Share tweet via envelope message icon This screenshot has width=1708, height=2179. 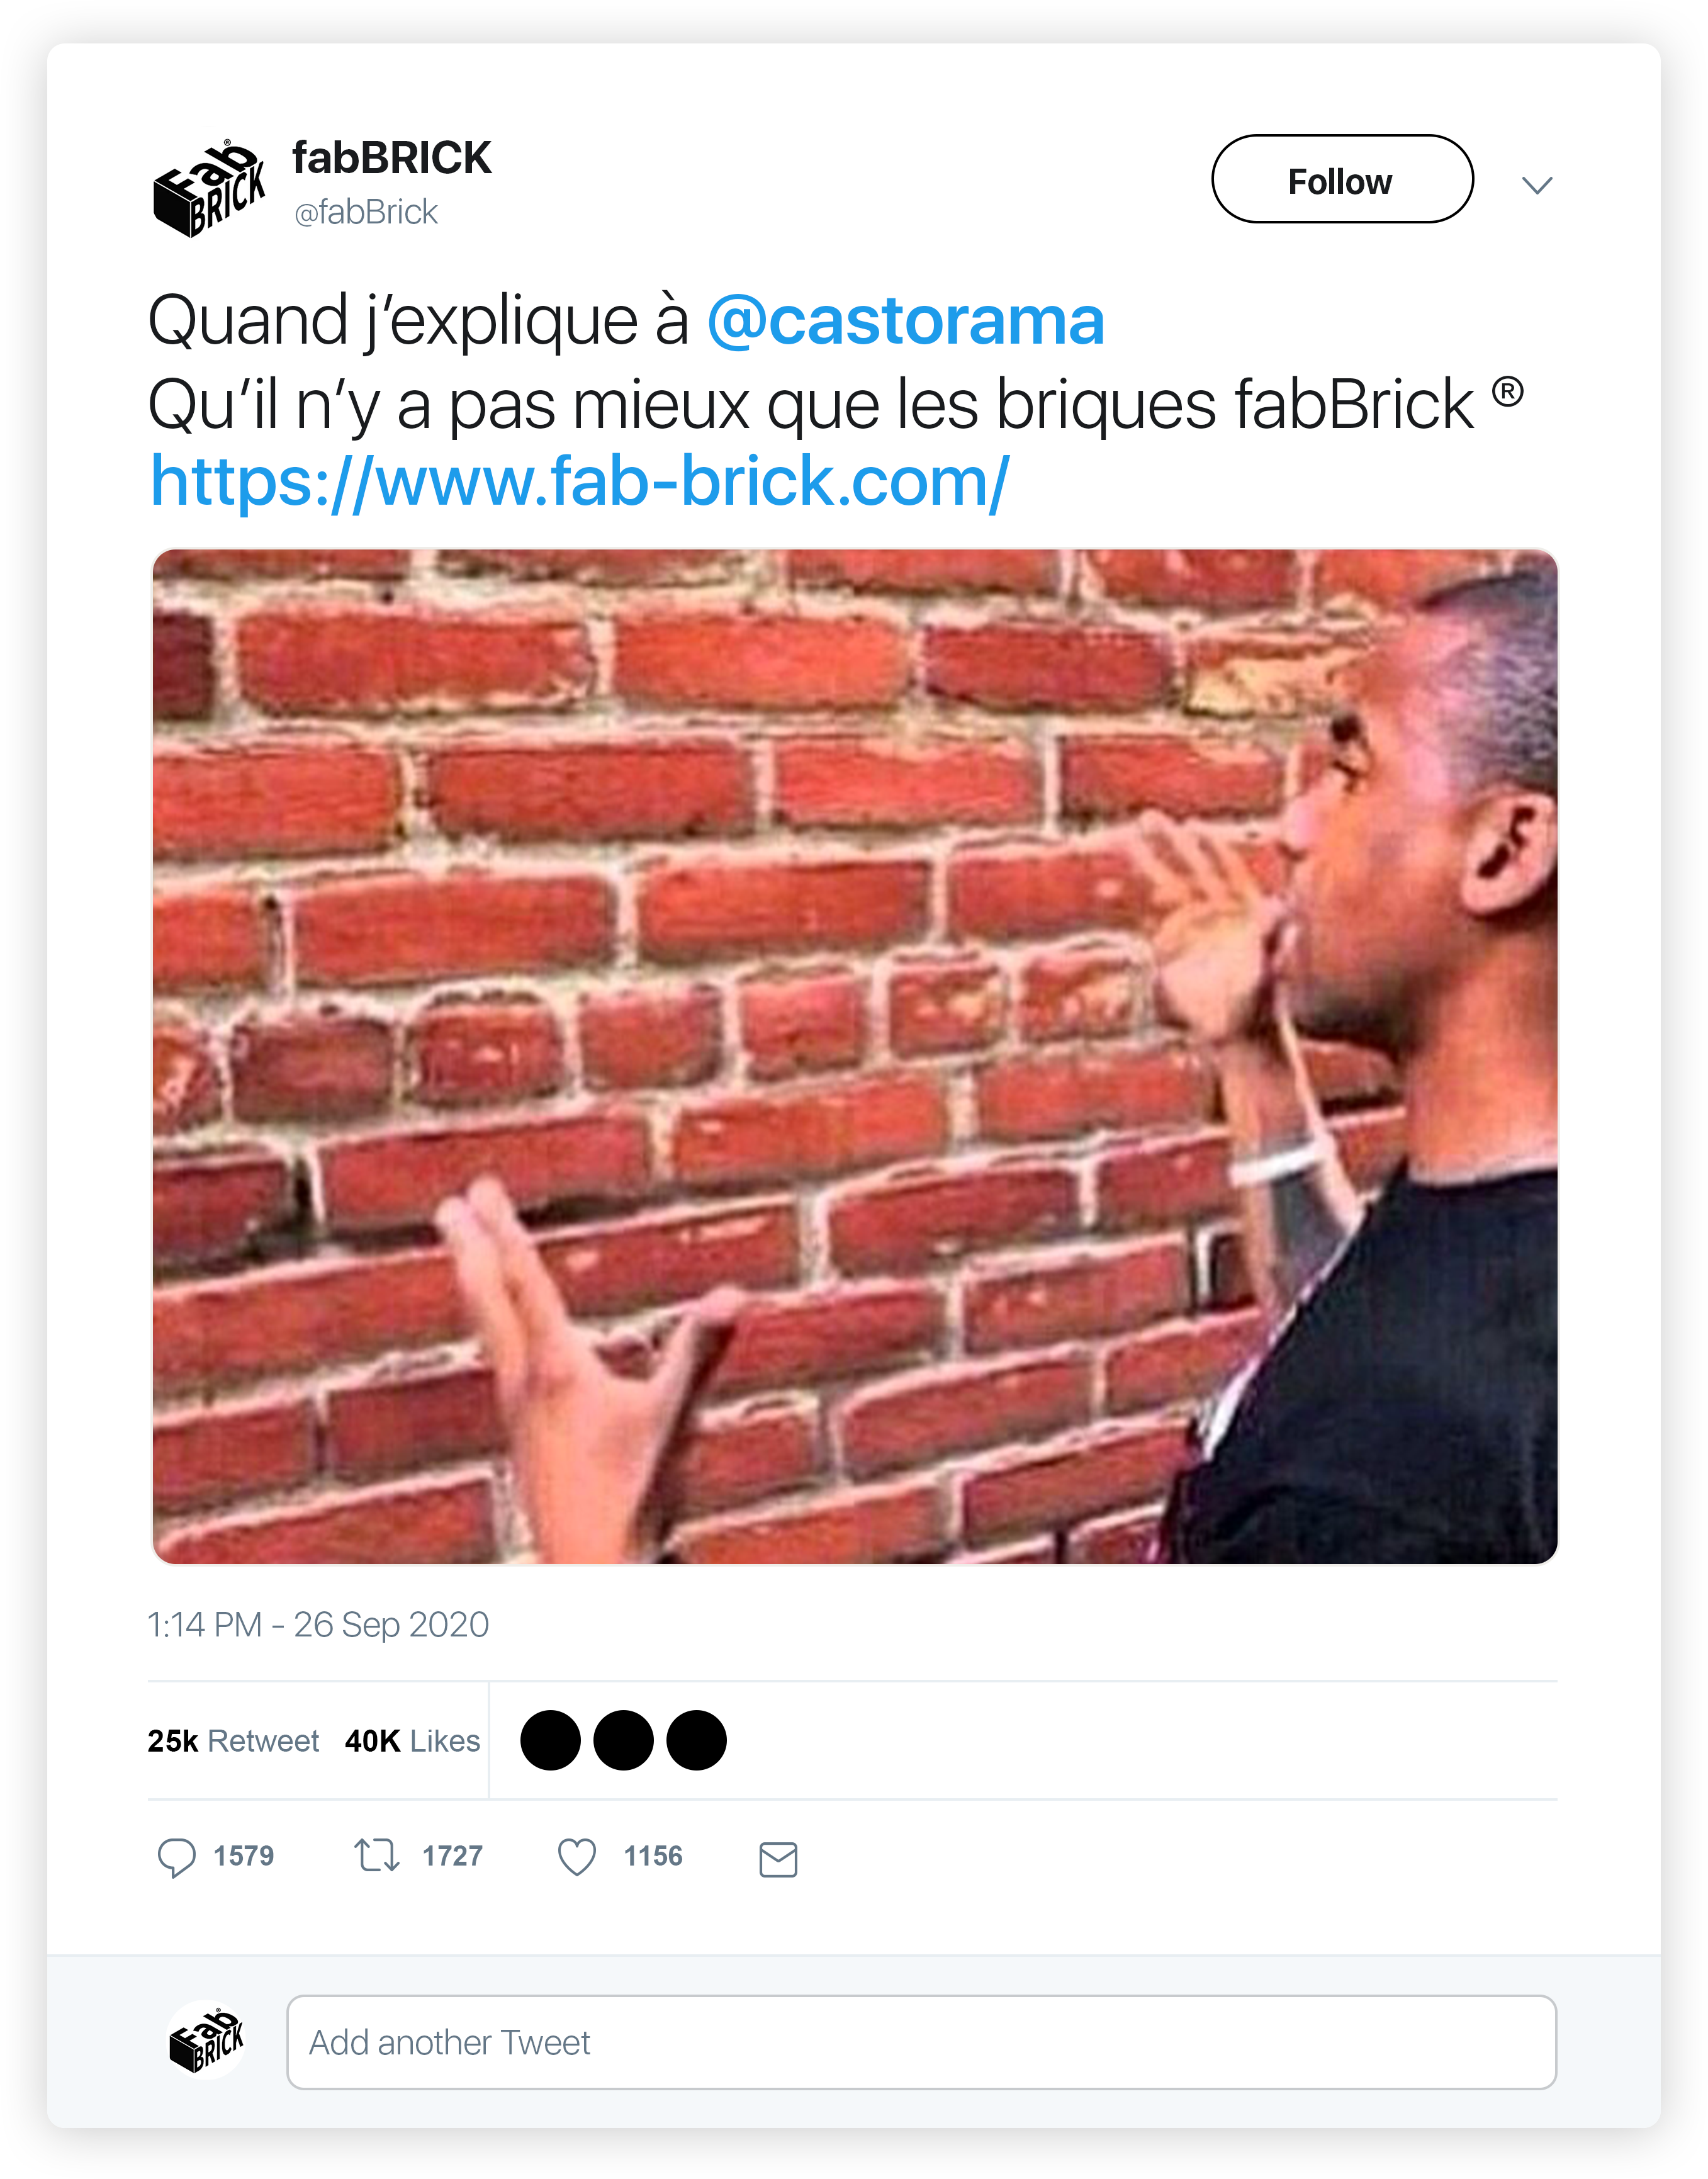[778, 1859]
